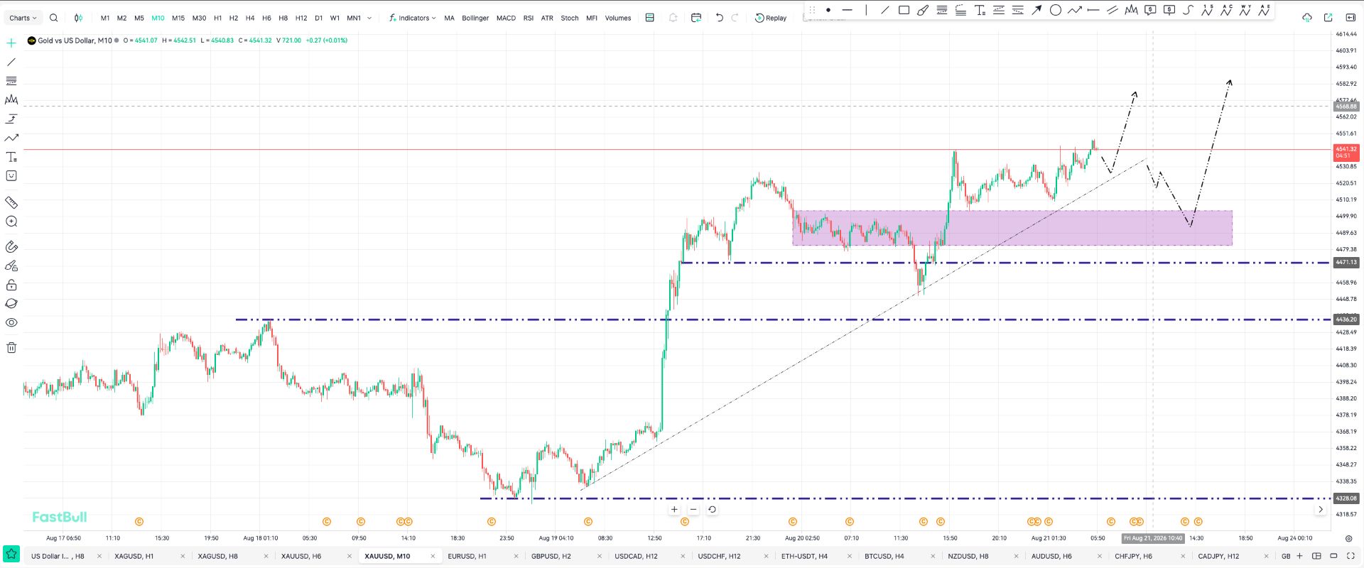Add the Volumes indicator
The width and height of the screenshot is (1364, 568).
[618, 18]
